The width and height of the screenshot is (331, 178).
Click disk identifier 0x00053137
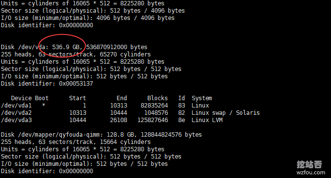(x=76, y=84)
